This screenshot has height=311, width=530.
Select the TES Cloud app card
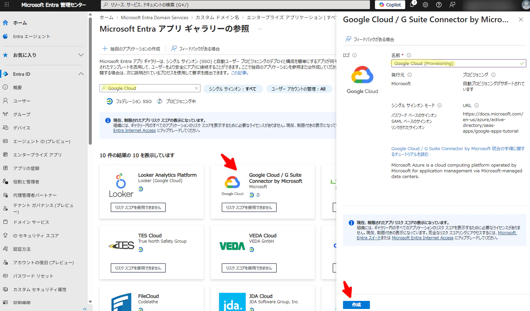(x=152, y=252)
